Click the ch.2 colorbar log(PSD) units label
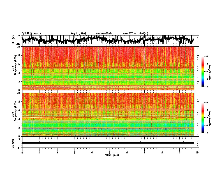 pyautogui.click(x=210, y=119)
